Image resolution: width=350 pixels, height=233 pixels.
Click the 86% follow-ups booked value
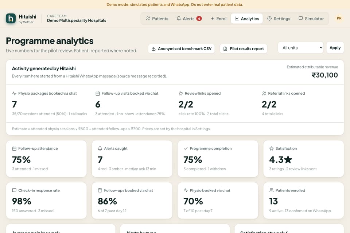[x=107, y=201]
